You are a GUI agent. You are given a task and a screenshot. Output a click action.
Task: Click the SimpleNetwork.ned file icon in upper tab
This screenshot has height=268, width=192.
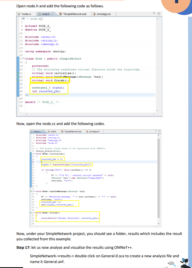[x=61, y=14]
